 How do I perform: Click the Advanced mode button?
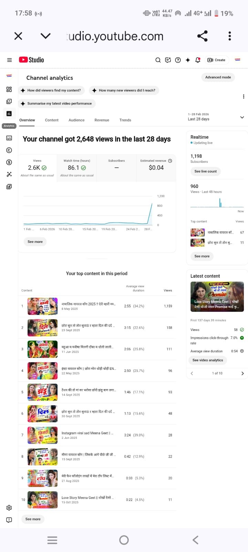point(218,77)
